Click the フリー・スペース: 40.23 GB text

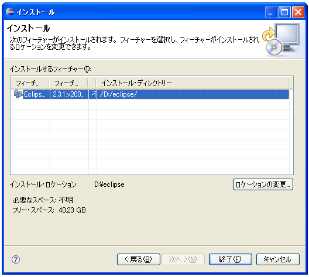coord(49,210)
